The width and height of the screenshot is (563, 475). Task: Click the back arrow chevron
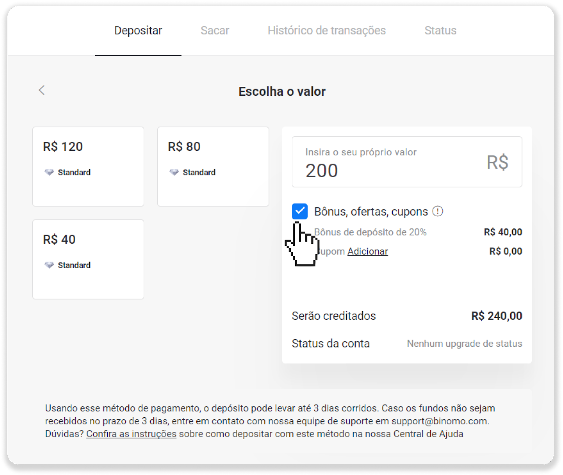[42, 90]
